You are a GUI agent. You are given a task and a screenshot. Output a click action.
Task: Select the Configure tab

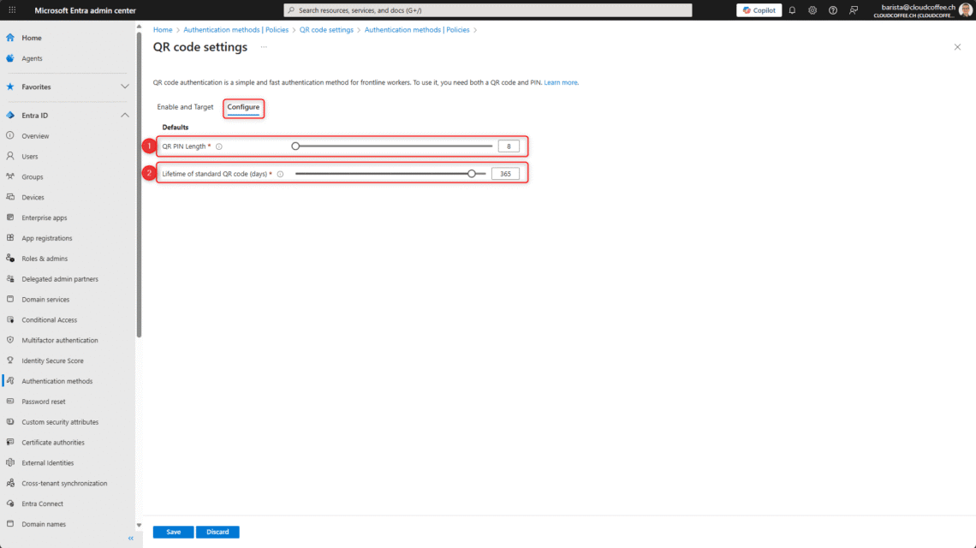click(243, 107)
